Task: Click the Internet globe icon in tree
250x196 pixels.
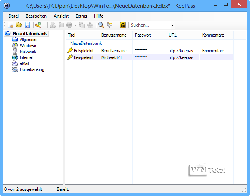Action: [15, 57]
